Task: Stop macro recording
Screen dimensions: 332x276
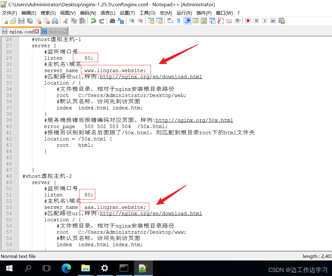Action: tap(256, 21)
